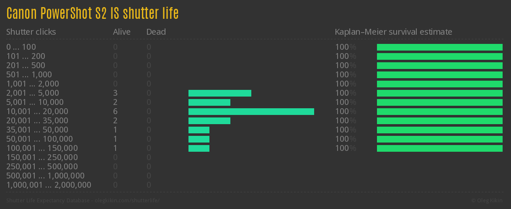Click the alive bar for 100,001 … 150,000
The height and width of the screenshot is (209, 511).
[199, 148]
